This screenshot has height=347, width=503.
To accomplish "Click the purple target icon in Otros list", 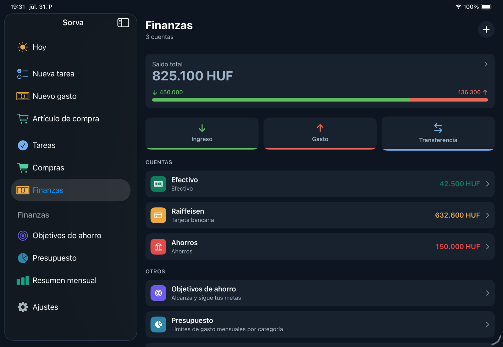I will pos(158,293).
